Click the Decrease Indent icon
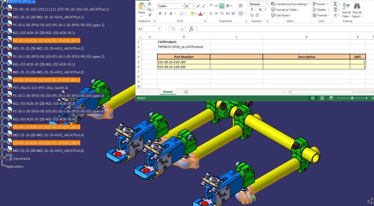This screenshot has height=206, width=374. coord(228,14)
